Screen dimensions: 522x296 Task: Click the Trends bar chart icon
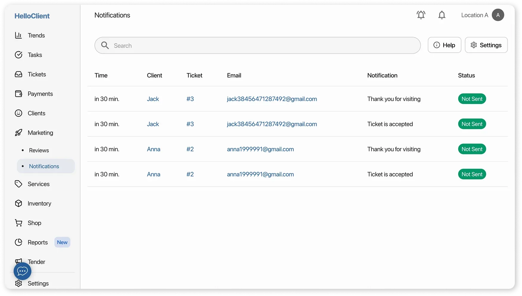(18, 35)
